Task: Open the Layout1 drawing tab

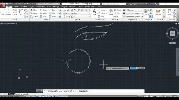Action: pos(18,94)
